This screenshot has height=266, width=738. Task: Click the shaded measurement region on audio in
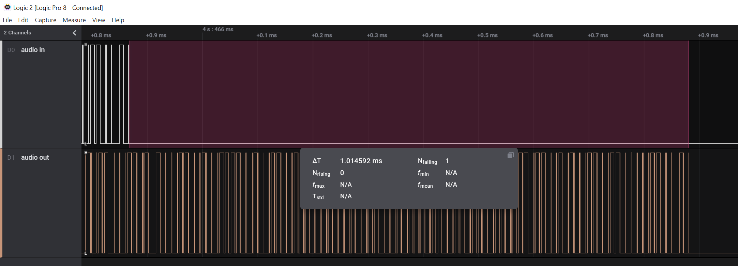409,94
